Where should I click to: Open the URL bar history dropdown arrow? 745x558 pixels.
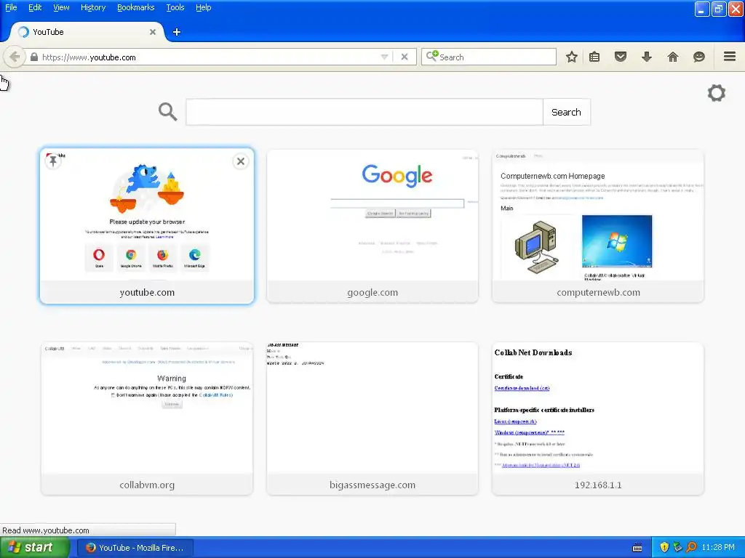[x=384, y=57]
